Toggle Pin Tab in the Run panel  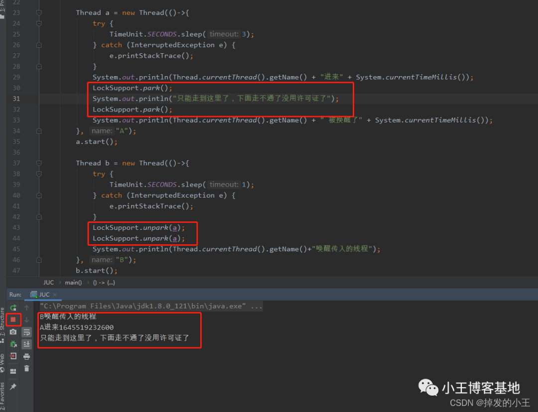[x=13, y=386]
